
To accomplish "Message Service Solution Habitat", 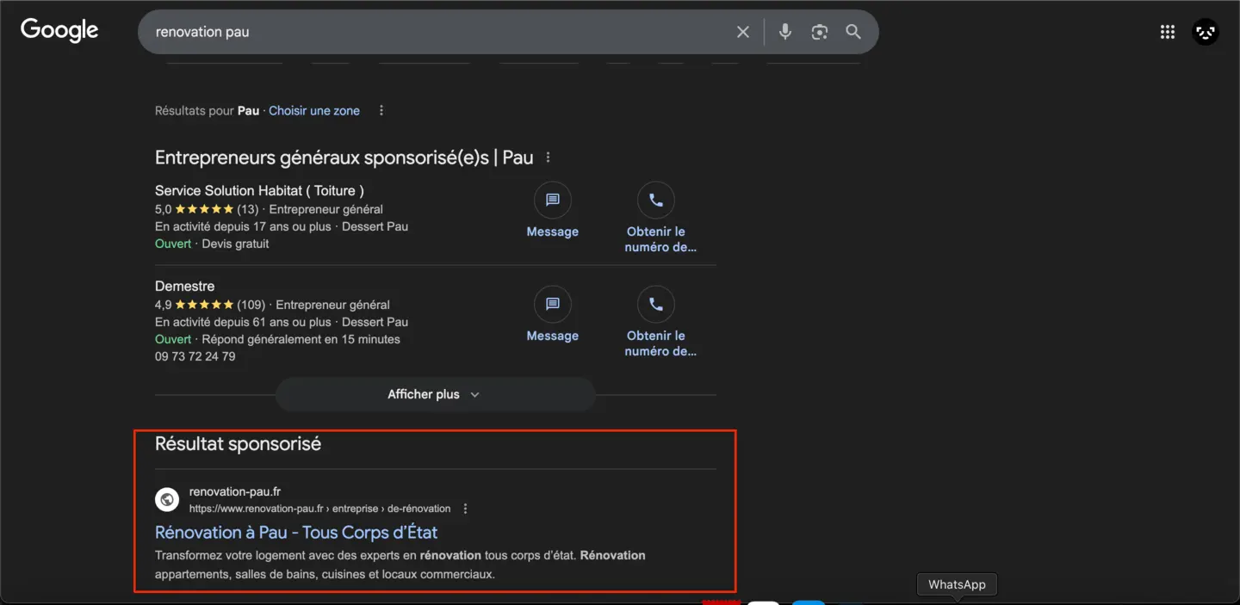I will coord(552,212).
